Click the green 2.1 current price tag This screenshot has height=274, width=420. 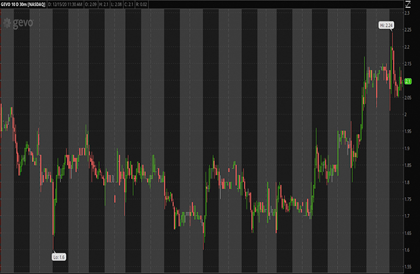pos(408,82)
